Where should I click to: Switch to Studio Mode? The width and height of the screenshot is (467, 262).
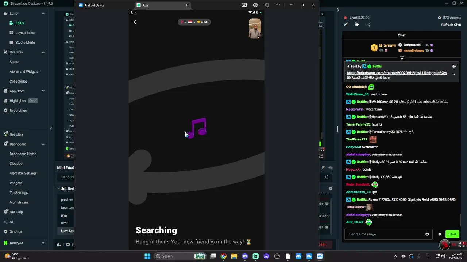25,42
